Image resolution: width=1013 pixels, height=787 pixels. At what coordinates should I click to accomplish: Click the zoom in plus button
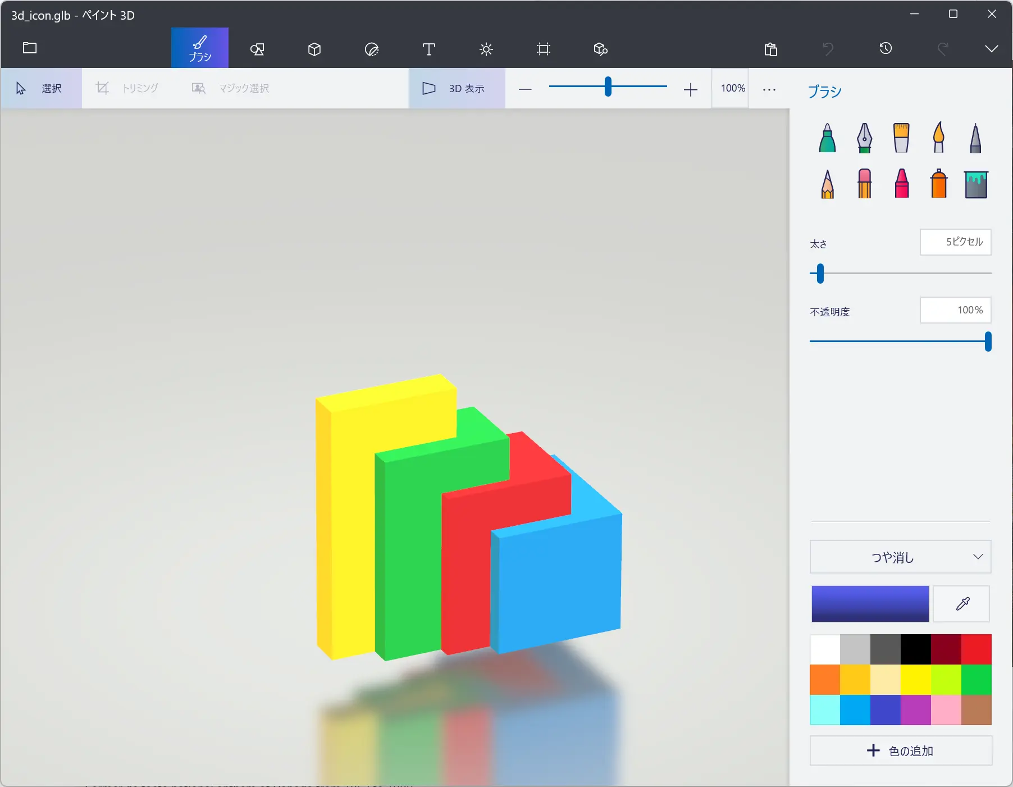(691, 89)
